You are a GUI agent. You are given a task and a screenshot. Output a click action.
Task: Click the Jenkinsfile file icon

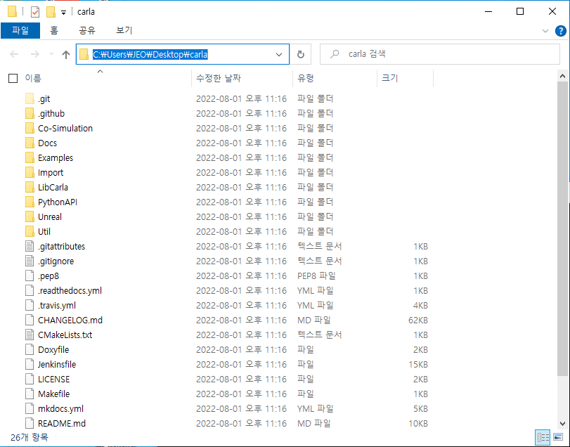click(x=30, y=365)
